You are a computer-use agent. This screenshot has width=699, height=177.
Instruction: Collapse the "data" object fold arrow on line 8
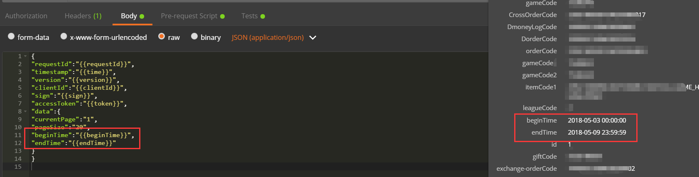pos(25,111)
